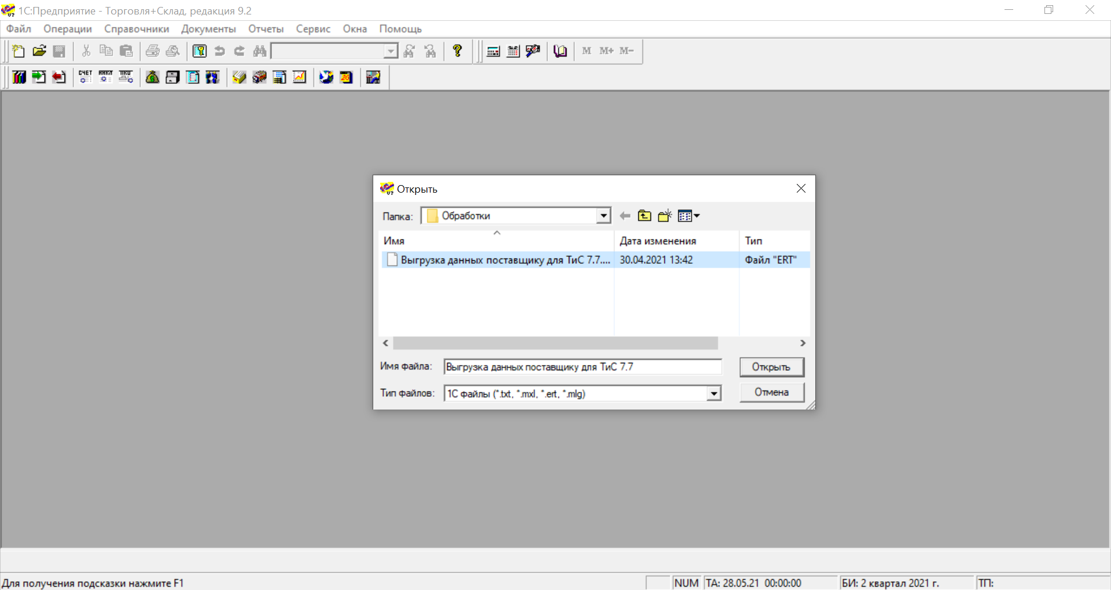Expand the Тип файлов dropdown
Screen dimensions: 1111x590
tap(714, 393)
